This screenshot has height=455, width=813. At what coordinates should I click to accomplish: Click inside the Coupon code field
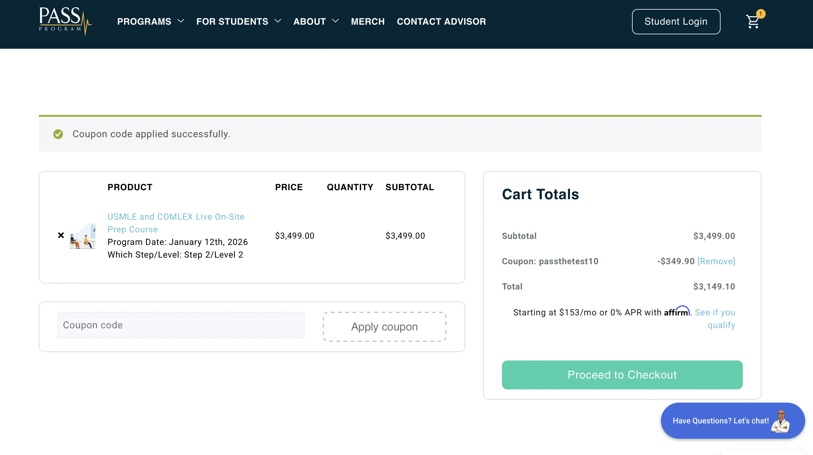point(181,325)
